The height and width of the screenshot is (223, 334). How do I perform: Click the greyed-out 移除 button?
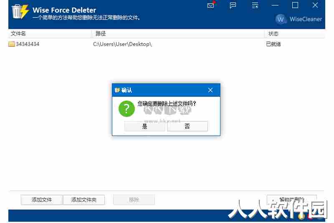tap(134, 200)
